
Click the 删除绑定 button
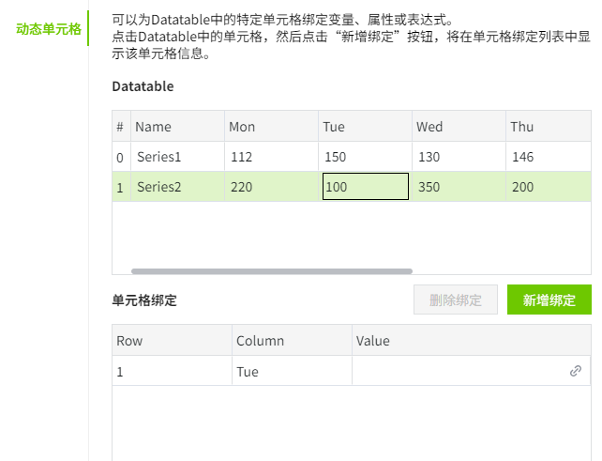(456, 300)
